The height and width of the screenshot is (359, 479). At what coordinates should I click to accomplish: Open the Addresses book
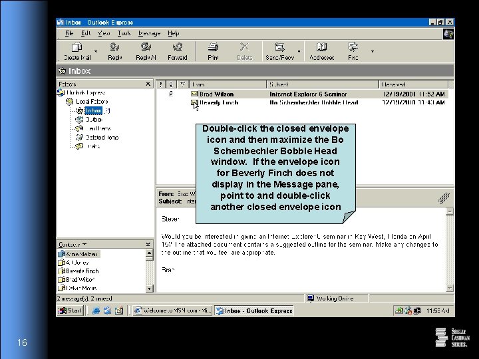(321, 51)
